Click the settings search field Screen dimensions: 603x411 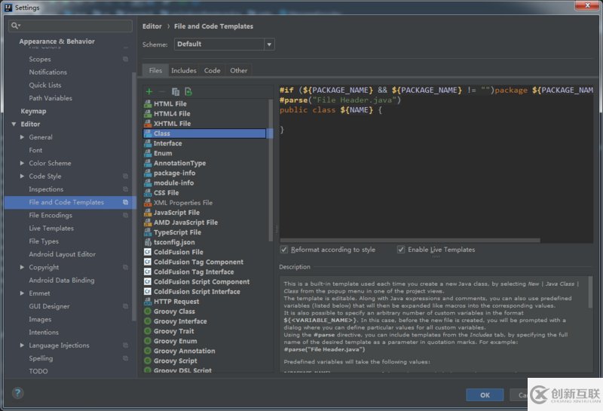pos(70,26)
